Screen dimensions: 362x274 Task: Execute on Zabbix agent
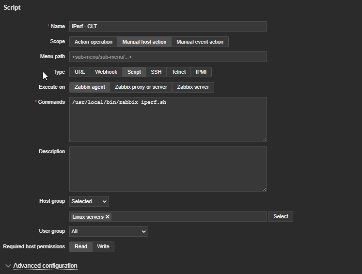[90, 87]
